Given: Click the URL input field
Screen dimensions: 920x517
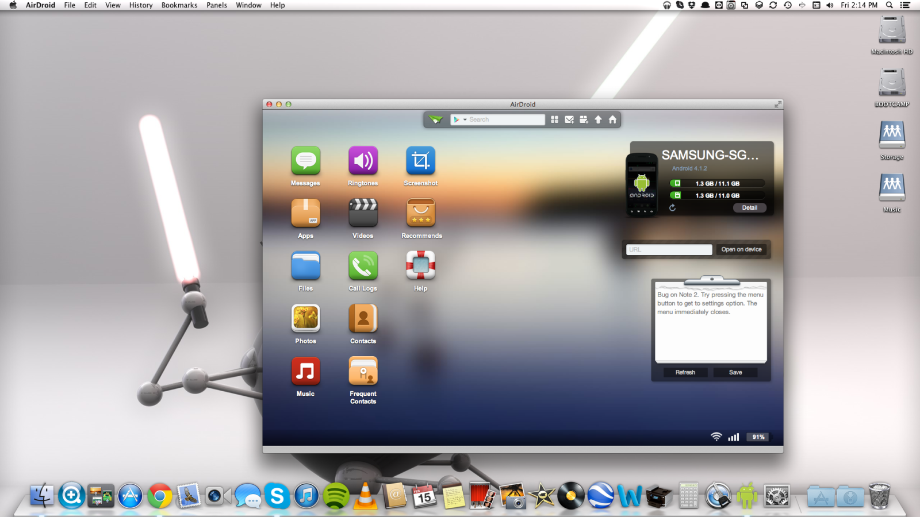Looking at the screenshot, I should 669,249.
